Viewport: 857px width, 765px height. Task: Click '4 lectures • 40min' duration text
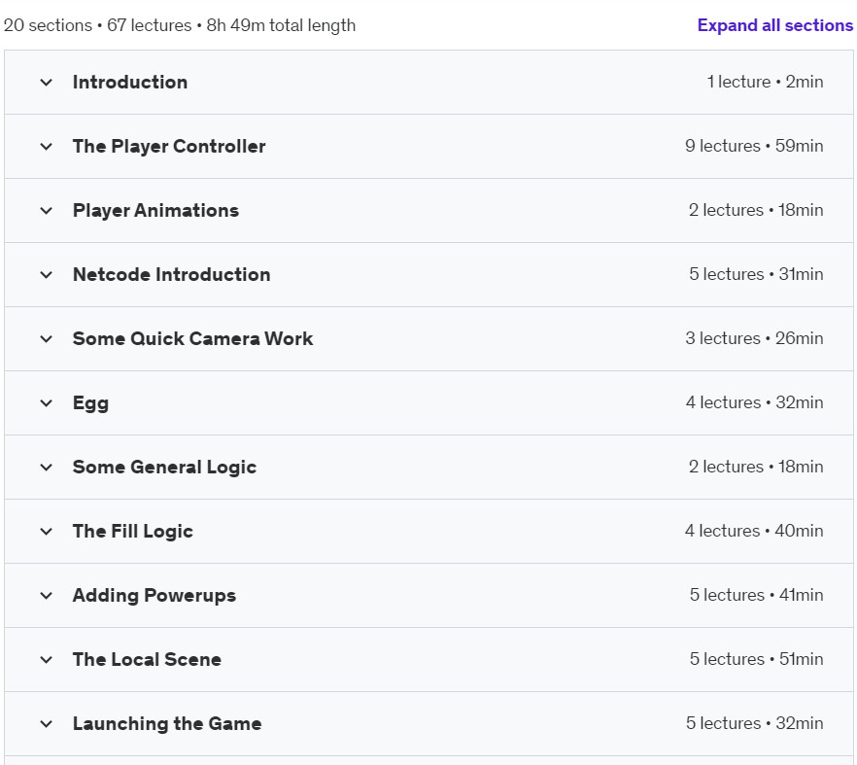[754, 531]
